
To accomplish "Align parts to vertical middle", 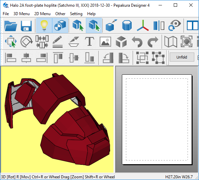I will [74, 58].
